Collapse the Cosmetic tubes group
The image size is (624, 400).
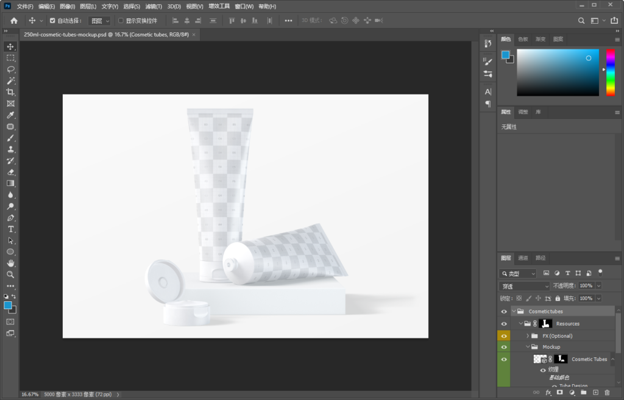click(x=514, y=312)
